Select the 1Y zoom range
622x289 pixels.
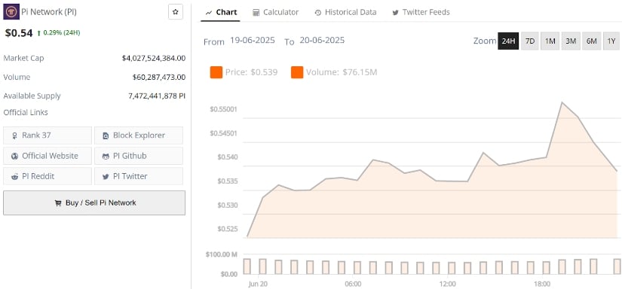point(611,41)
